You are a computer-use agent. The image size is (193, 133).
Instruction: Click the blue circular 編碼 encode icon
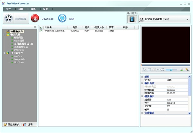click(62, 18)
